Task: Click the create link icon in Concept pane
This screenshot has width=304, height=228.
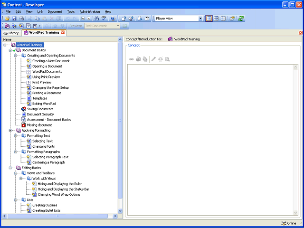Action: (x=132, y=59)
